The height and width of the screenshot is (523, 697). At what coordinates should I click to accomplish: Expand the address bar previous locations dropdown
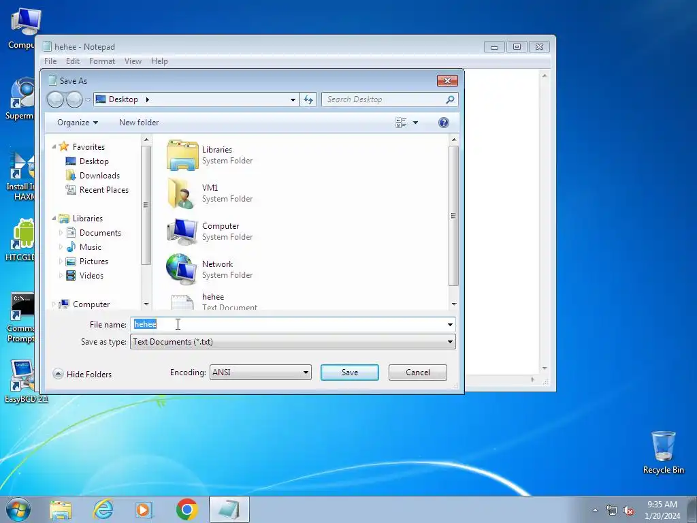click(293, 99)
